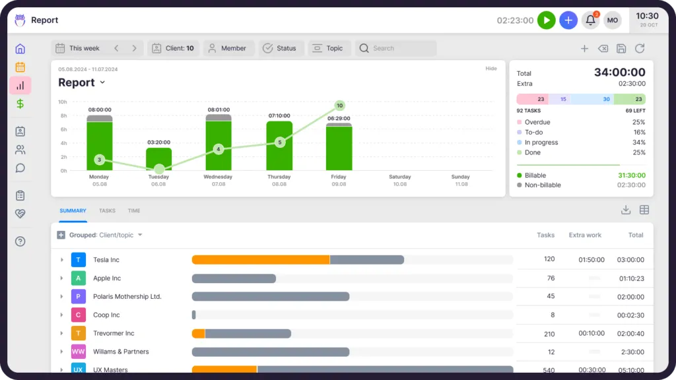Start the timer with the green play button
This screenshot has width=676, height=380.
point(546,20)
